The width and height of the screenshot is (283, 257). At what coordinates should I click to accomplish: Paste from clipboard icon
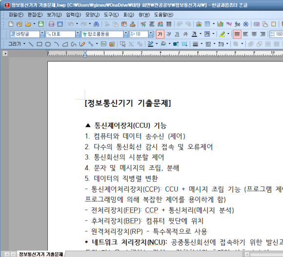pos(124,24)
